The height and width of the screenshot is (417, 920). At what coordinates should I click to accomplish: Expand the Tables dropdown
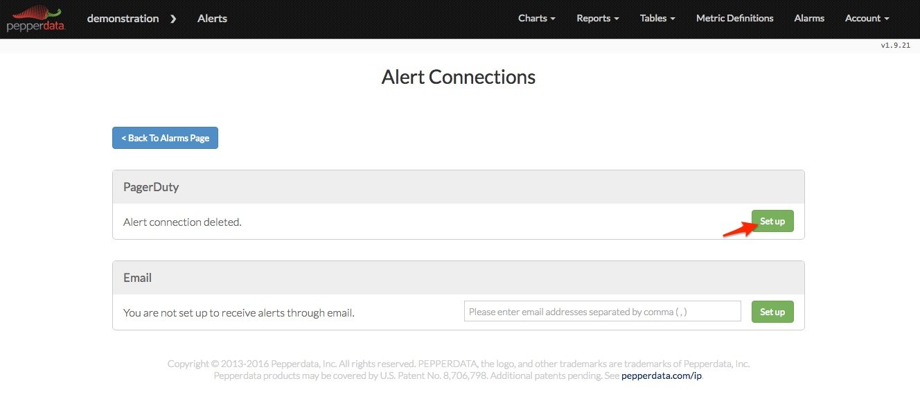click(x=657, y=19)
